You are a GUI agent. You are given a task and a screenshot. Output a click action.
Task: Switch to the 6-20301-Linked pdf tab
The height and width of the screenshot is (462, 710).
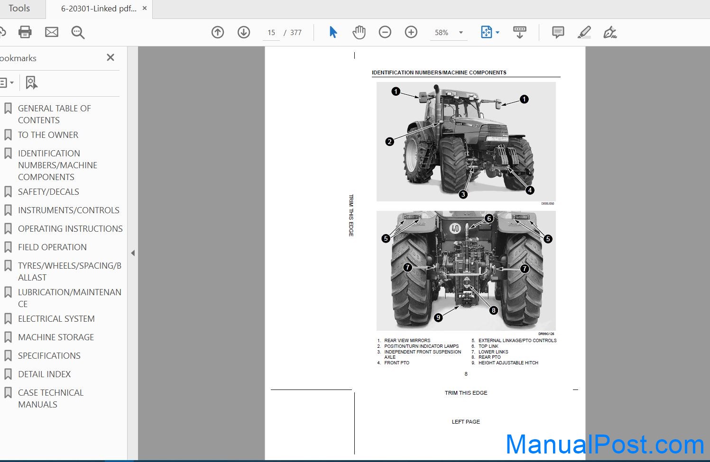tap(99, 9)
